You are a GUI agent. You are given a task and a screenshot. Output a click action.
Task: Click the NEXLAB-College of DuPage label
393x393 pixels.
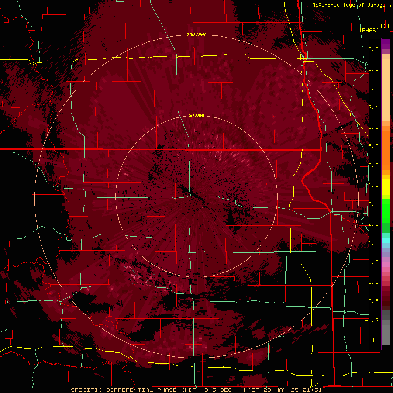[x=348, y=5]
